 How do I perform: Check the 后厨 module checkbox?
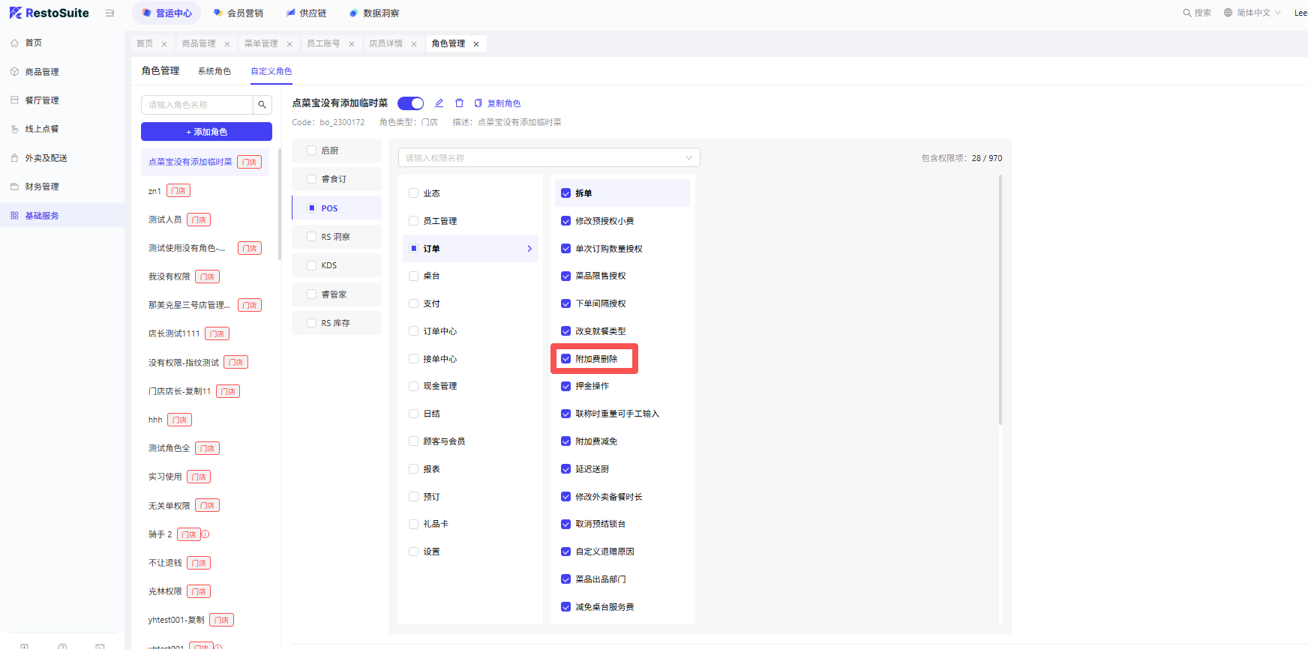(x=312, y=151)
